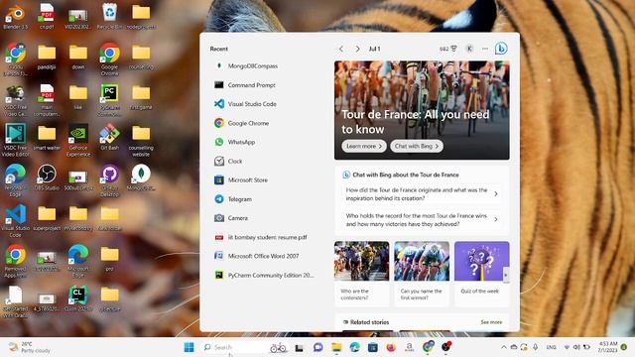Open the three-dot options menu in search panel

[485, 49]
